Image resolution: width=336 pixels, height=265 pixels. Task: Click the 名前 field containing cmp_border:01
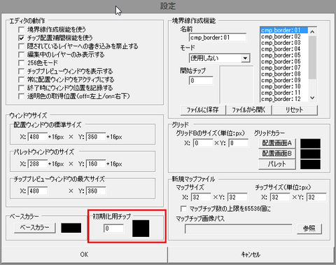(218, 37)
